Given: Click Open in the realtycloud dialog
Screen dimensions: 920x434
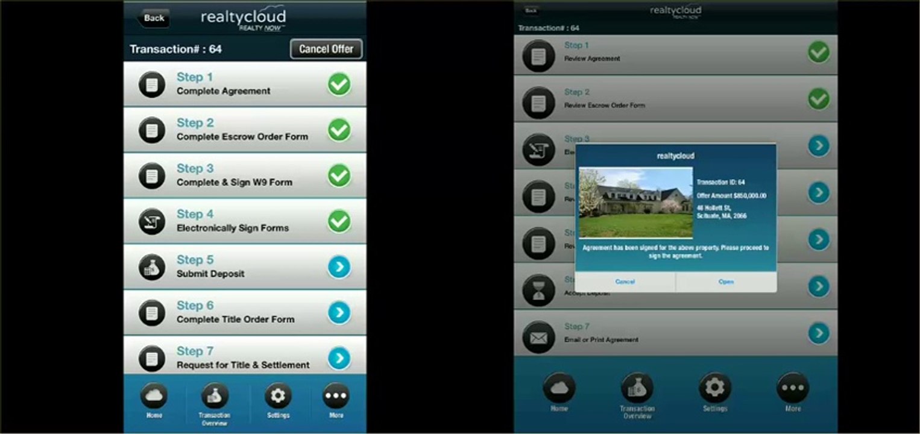Looking at the screenshot, I should click(726, 281).
